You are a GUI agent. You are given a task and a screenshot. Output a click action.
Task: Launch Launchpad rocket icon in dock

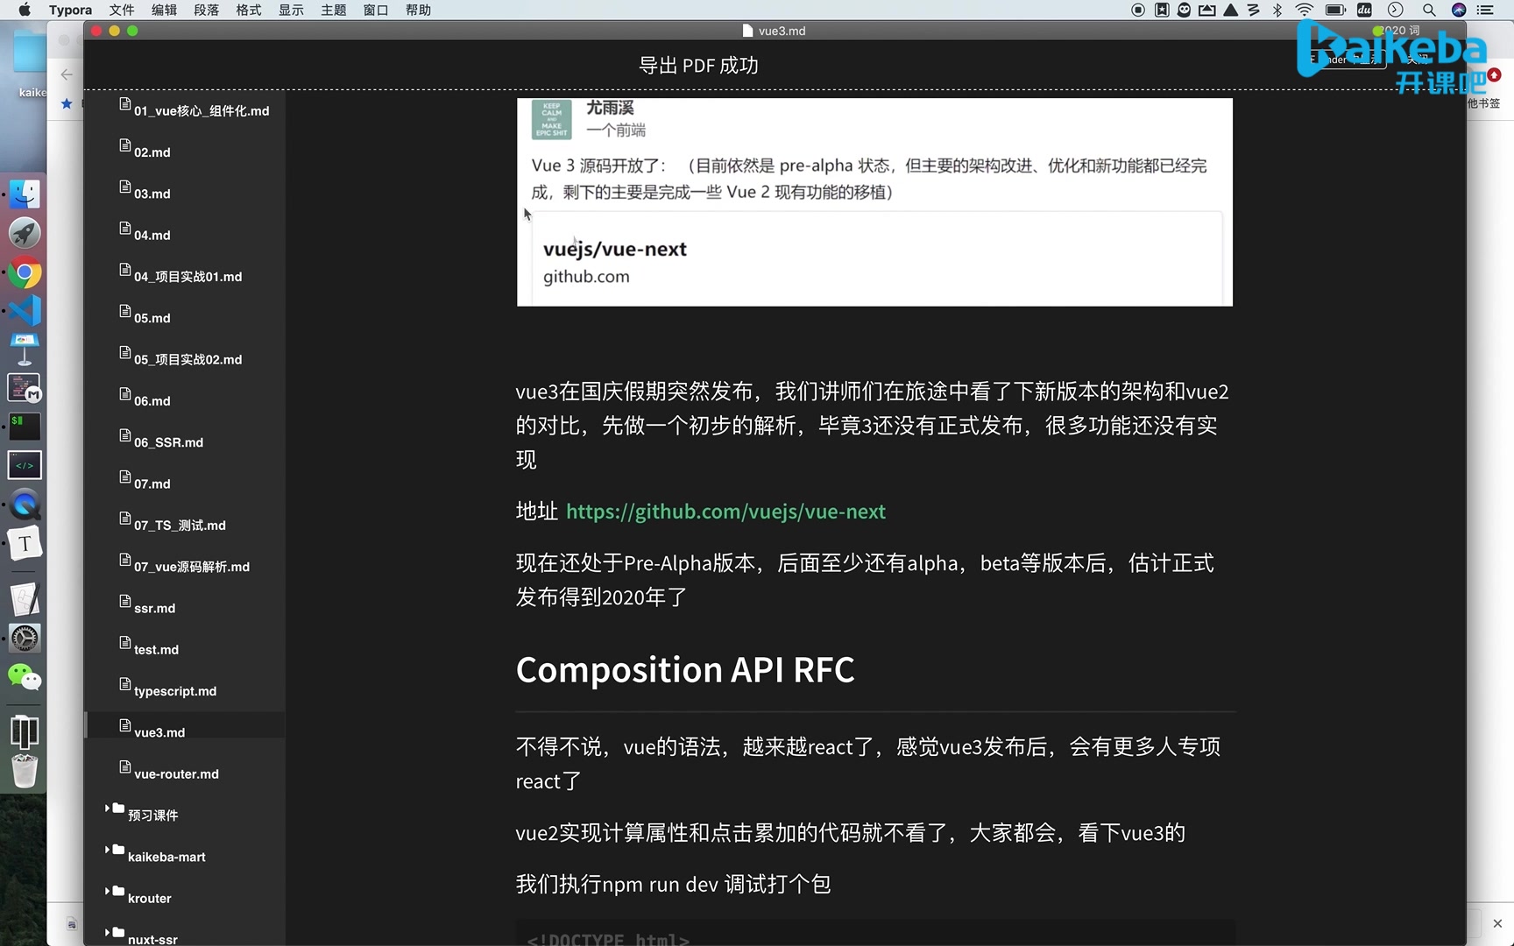pyautogui.click(x=25, y=233)
